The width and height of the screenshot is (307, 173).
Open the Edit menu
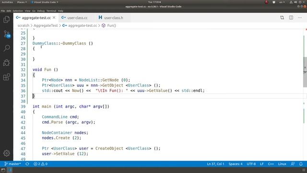tap(9, 11)
